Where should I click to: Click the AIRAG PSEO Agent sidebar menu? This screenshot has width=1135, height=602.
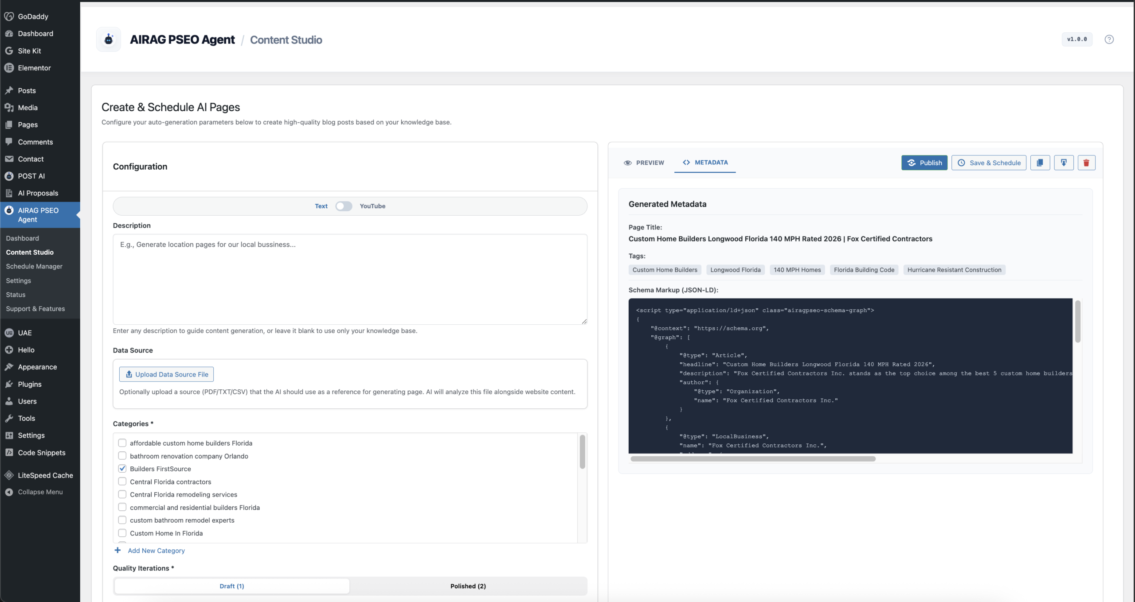pyautogui.click(x=40, y=215)
